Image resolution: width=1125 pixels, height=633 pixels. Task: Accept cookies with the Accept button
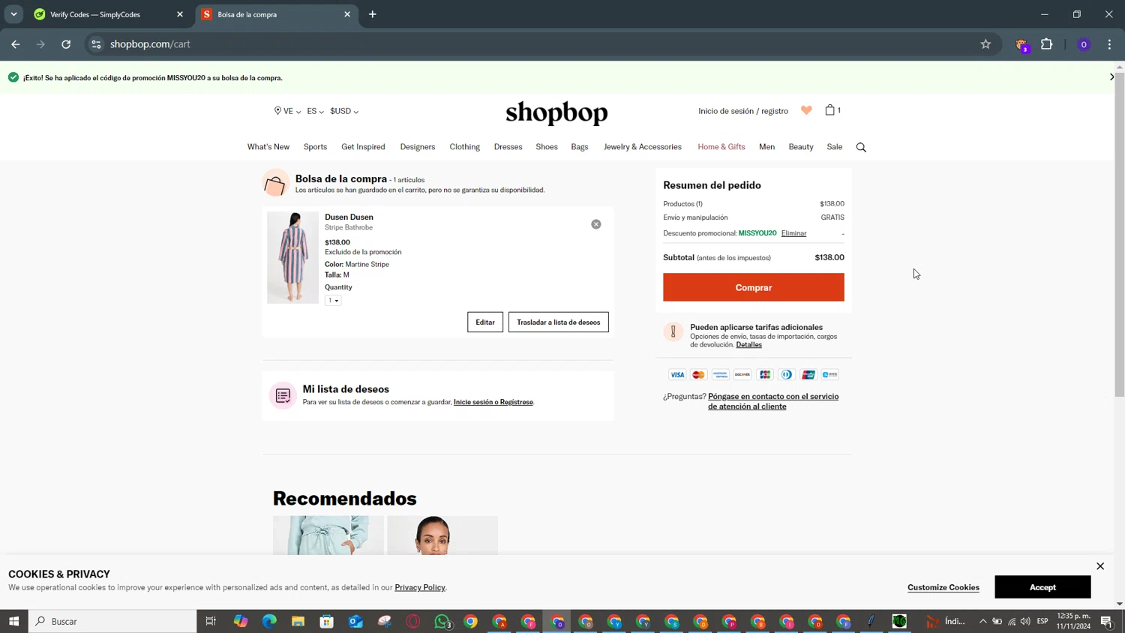pyautogui.click(x=1042, y=587)
